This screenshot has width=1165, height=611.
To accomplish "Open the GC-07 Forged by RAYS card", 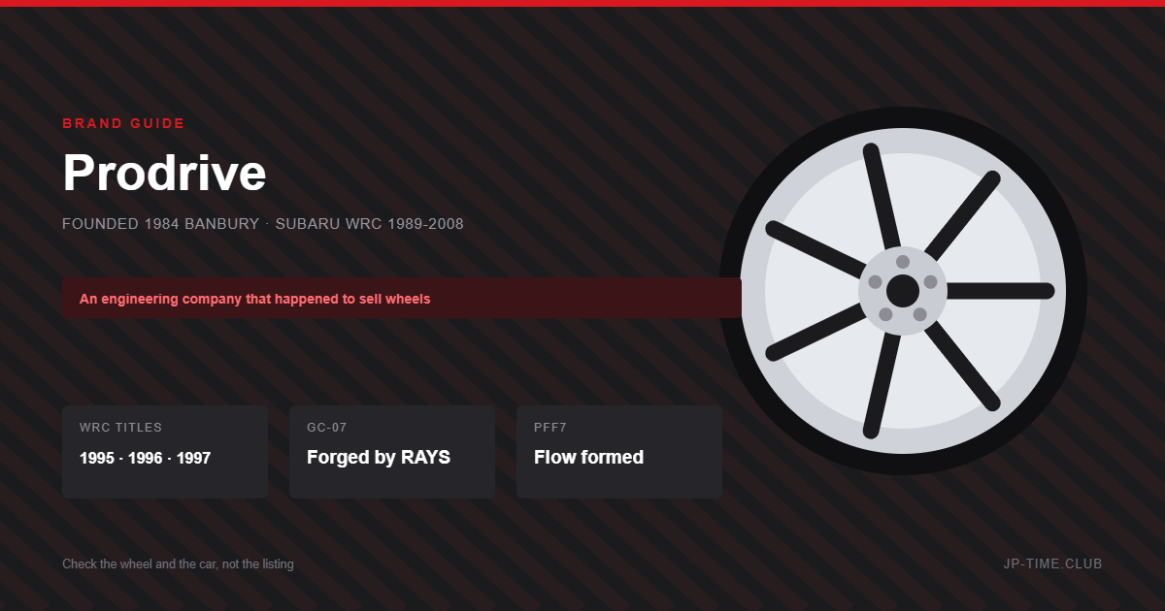I will (x=392, y=452).
